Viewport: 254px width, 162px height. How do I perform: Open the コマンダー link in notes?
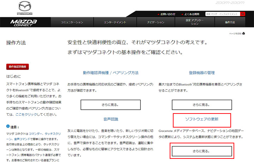(35, 134)
